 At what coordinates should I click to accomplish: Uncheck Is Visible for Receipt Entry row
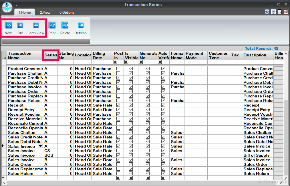tap(131, 110)
